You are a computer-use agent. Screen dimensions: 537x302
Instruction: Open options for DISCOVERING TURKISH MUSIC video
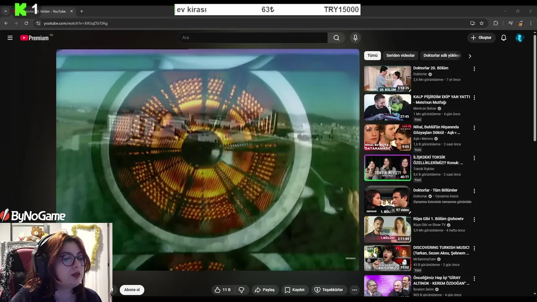474,248
